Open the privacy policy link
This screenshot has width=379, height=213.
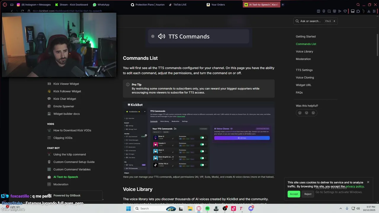pos(354,186)
